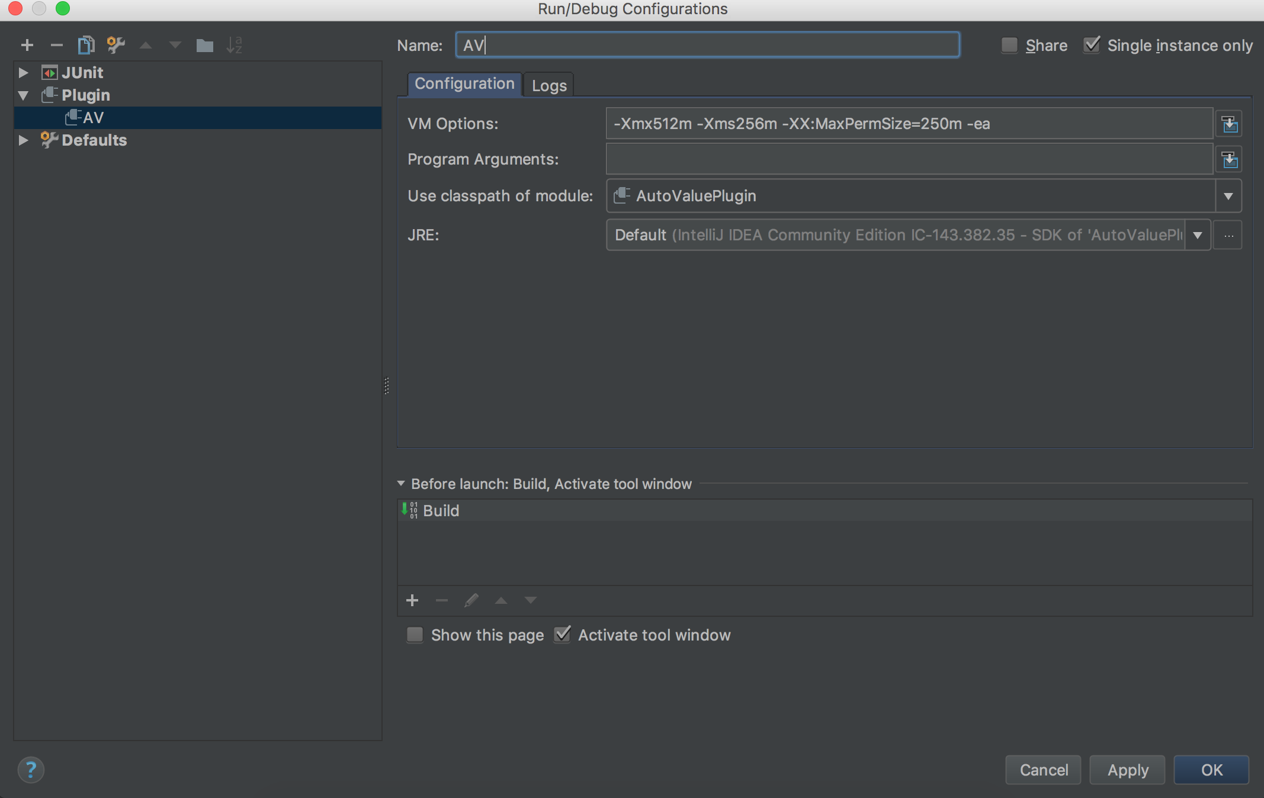The width and height of the screenshot is (1264, 798).
Task: Click the new folder icon for configurations
Action: coord(203,45)
